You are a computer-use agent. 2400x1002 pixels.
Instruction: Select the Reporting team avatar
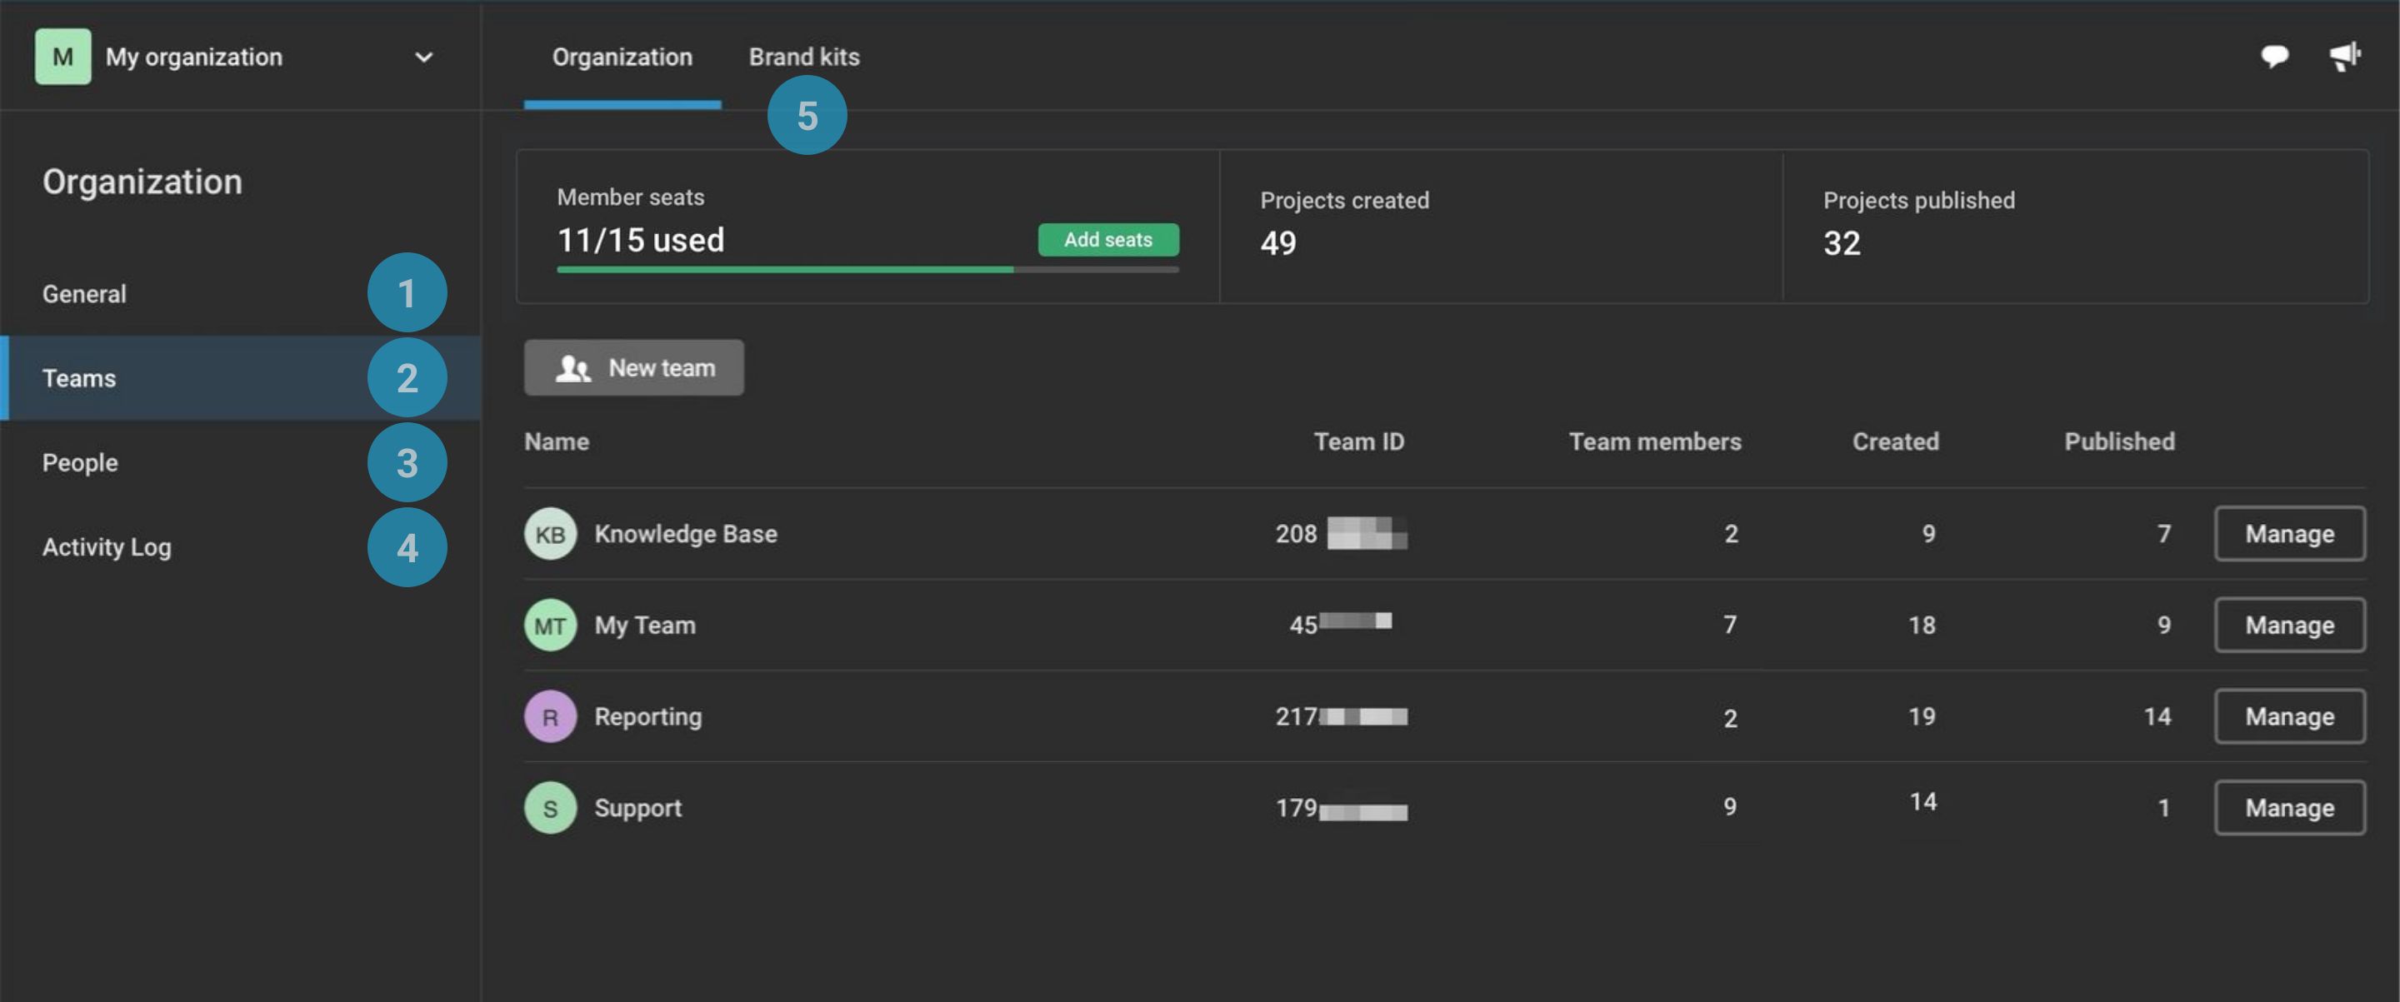550,716
